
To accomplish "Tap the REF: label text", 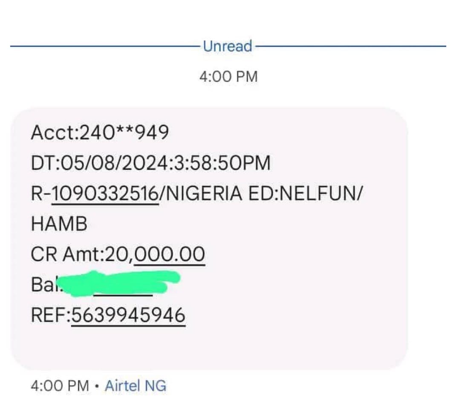I will tap(51, 315).
